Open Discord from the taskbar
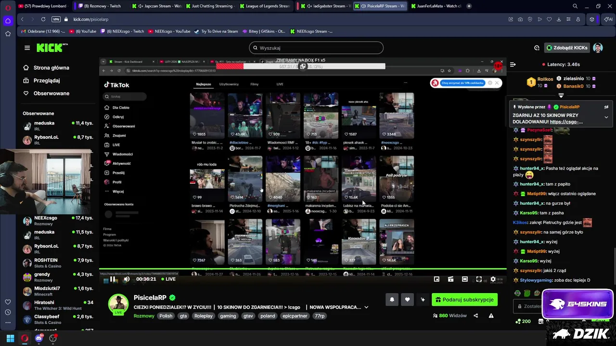 pyautogui.click(x=39, y=338)
